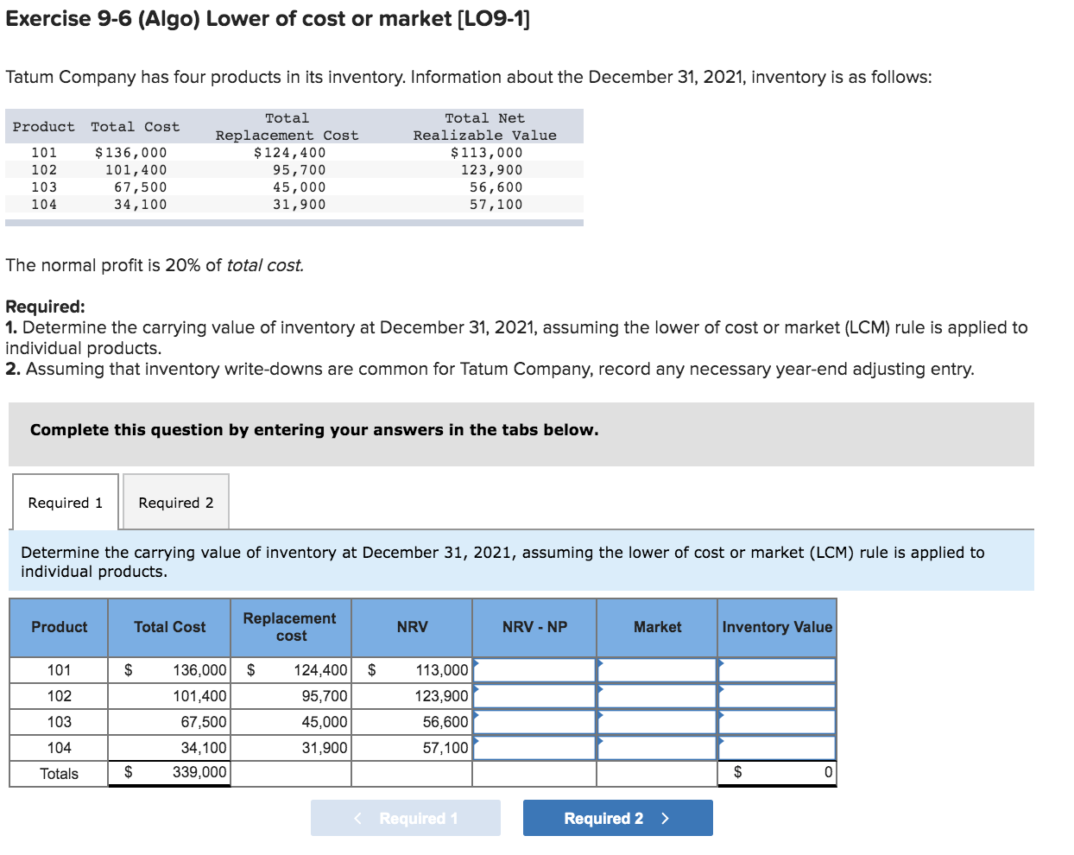The image size is (1074, 855).
Task: Click the Required: bold label
Action: (45, 307)
